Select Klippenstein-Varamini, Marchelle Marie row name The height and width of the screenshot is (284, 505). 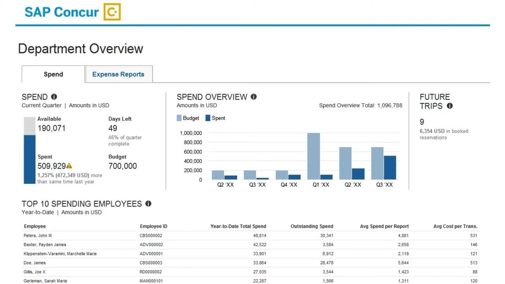click(60, 254)
